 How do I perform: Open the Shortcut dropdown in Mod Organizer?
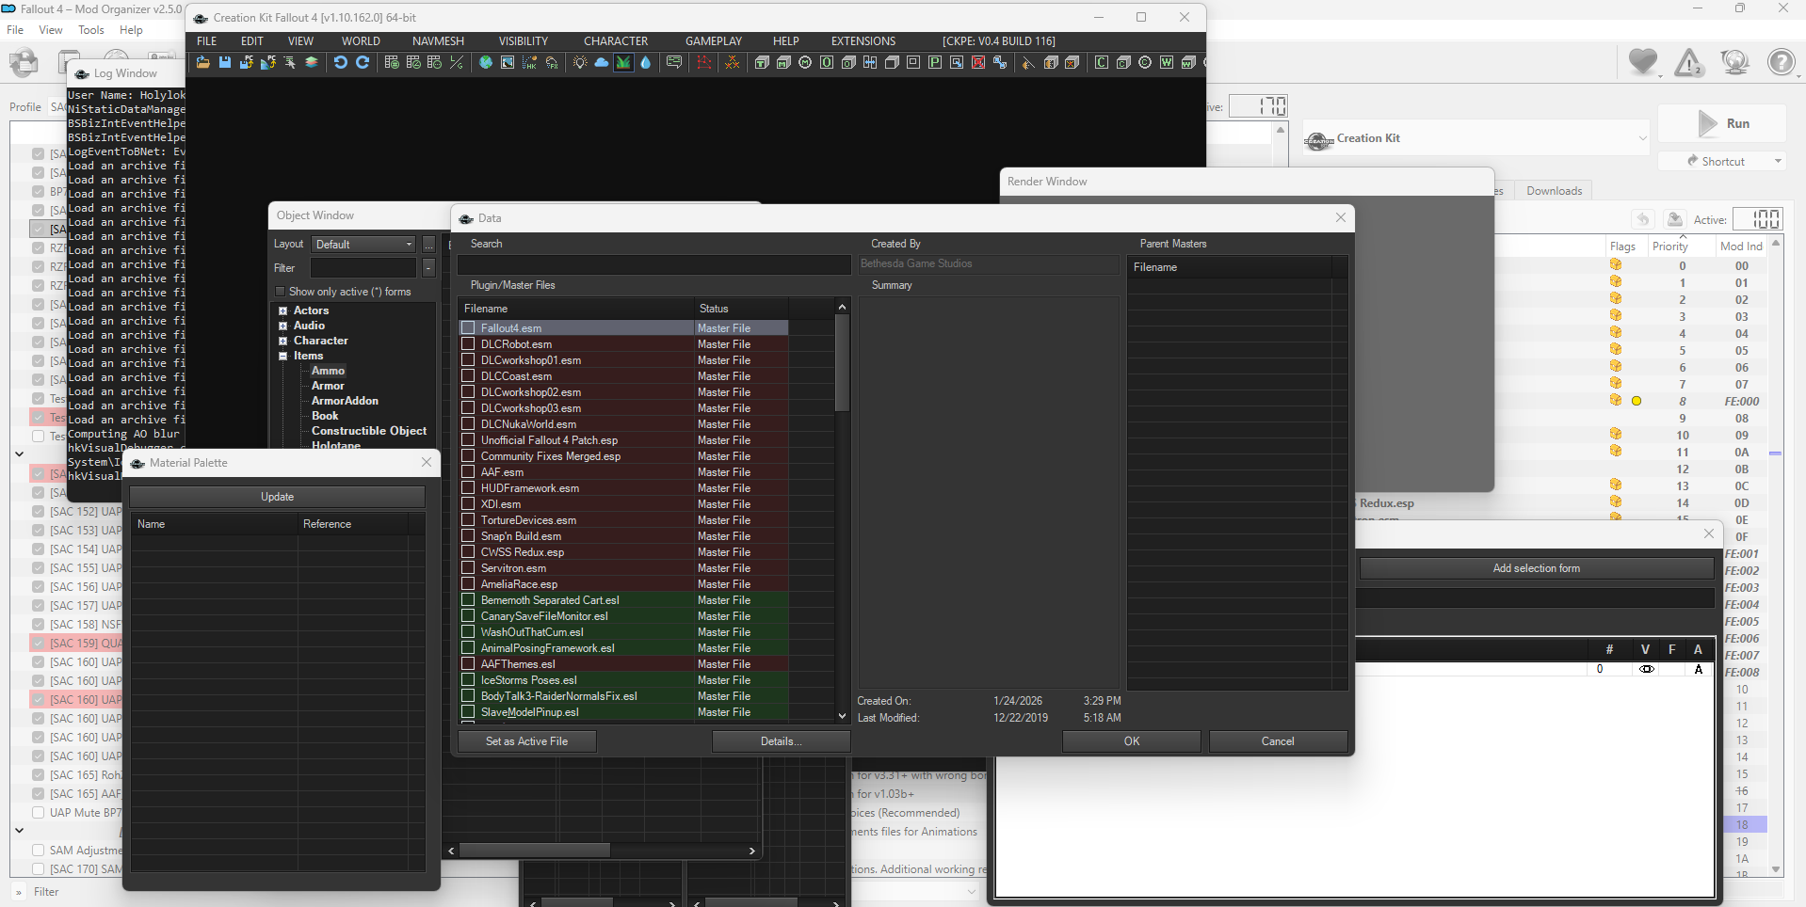pos(1779,161)
